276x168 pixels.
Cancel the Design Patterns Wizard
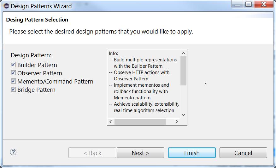[x=243, y=152]
